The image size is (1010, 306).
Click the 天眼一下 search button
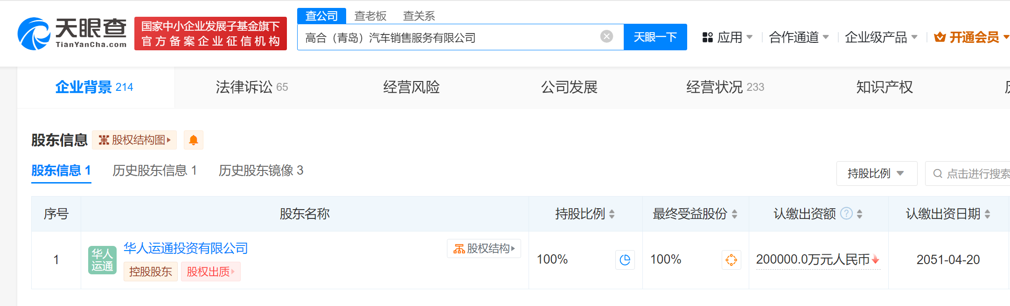tap(655, 37)
